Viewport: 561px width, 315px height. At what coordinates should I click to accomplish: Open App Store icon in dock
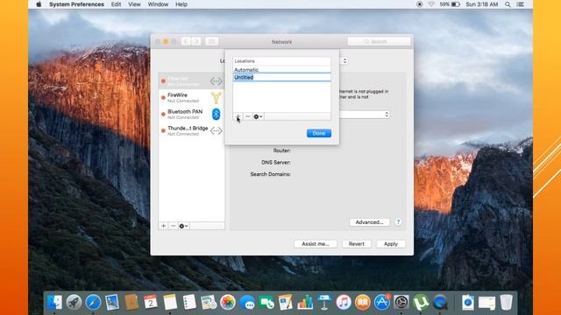click(382, 302)
